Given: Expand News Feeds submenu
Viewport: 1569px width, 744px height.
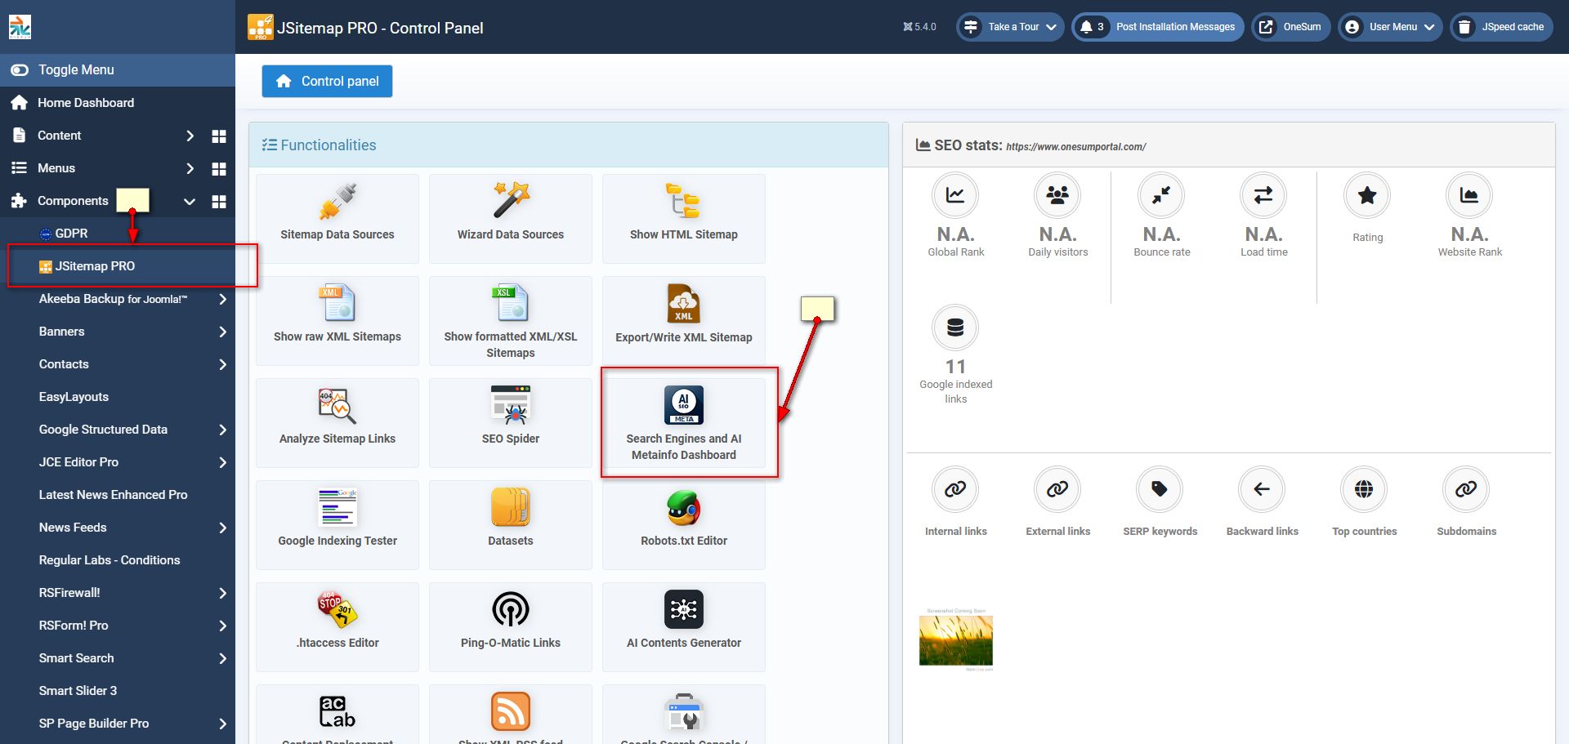Looking at the screenshot, I should coord(222,528).
